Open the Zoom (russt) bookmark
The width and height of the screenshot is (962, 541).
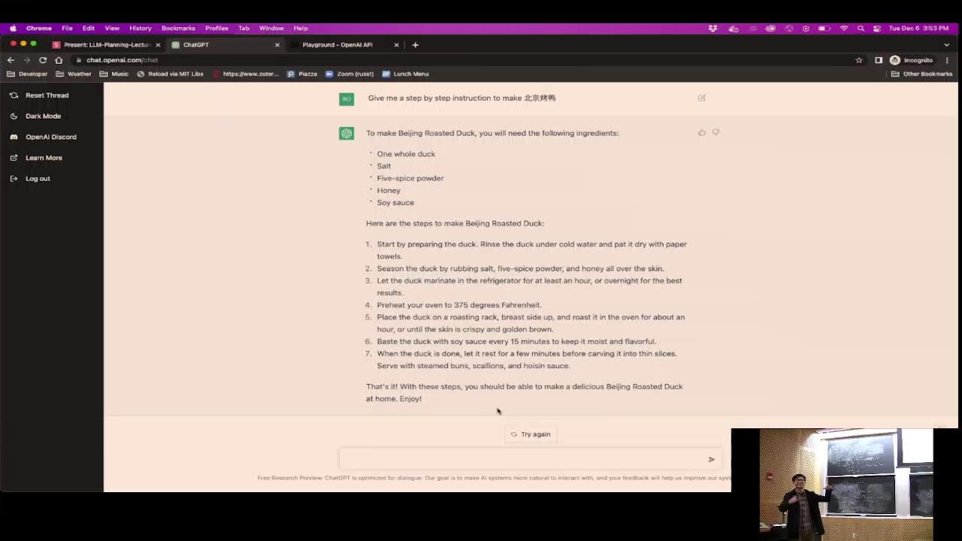(x=349, y=74)
